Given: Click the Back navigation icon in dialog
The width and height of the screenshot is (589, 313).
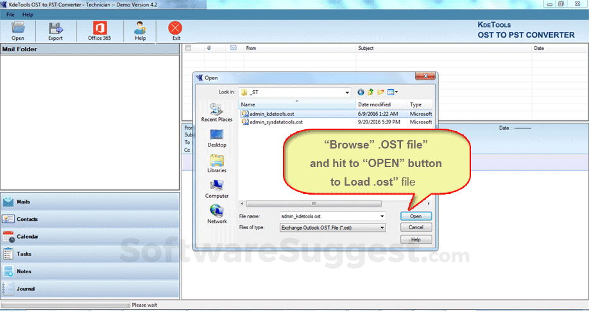Looking at the screenshot, I should [x=361, y=92].
